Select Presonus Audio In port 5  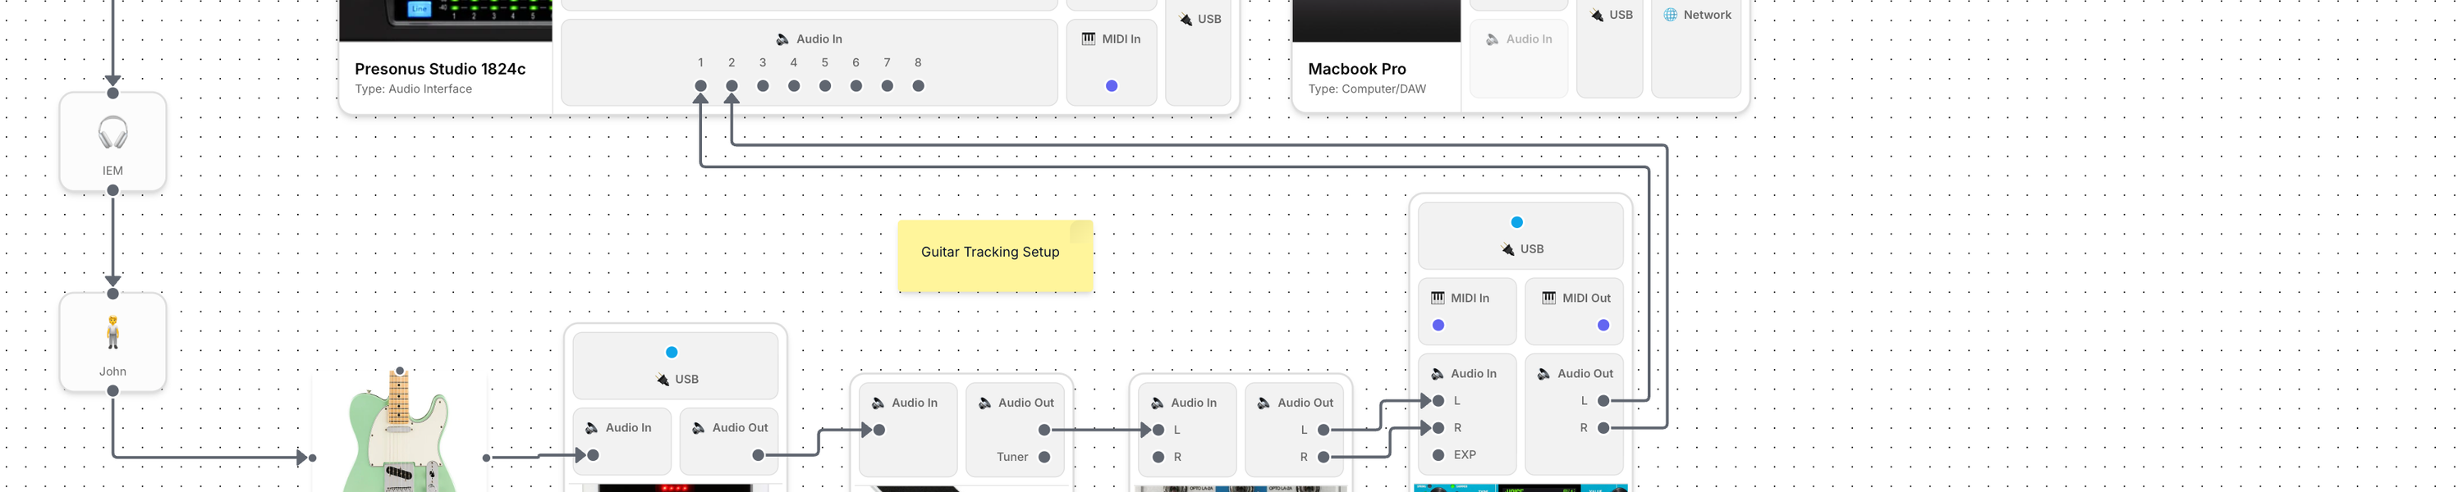pos(825,86)
